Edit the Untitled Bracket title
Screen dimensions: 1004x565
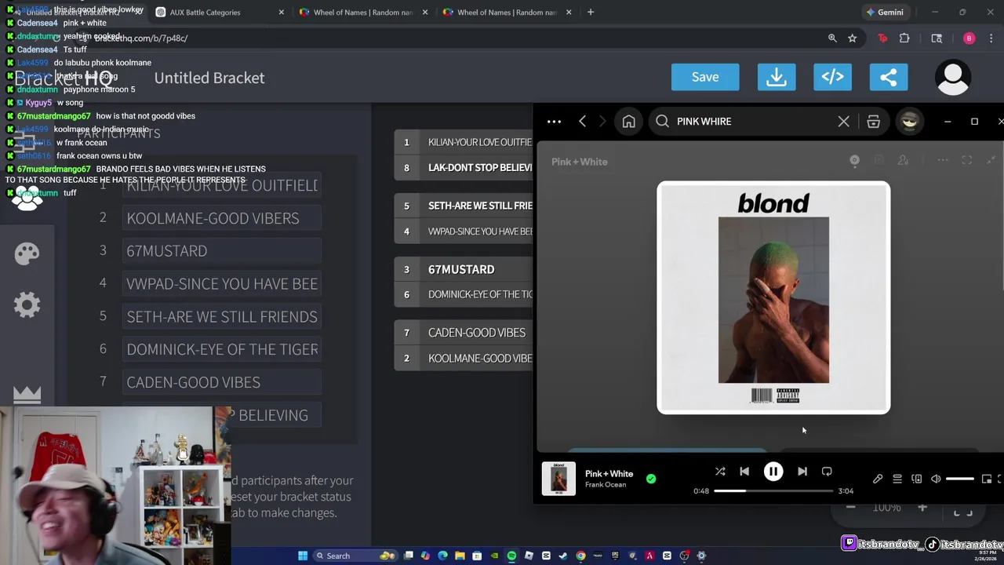tap(209, 78)
